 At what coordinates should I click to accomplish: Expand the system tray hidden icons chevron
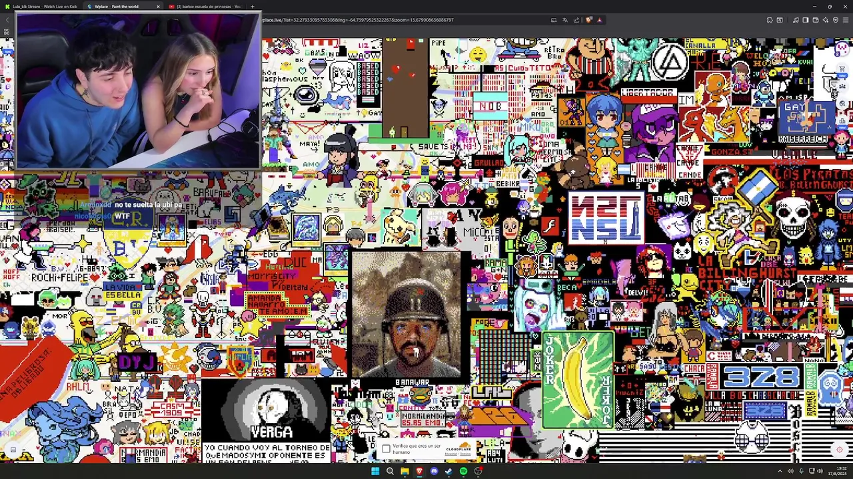[x=780, y=471]
